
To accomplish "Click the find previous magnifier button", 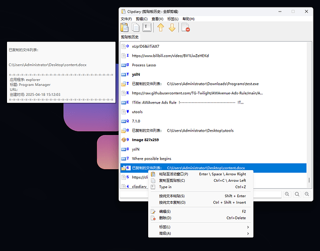I will click(287, 194).
